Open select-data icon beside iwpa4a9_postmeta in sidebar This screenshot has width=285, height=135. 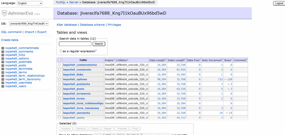[3, 62]
